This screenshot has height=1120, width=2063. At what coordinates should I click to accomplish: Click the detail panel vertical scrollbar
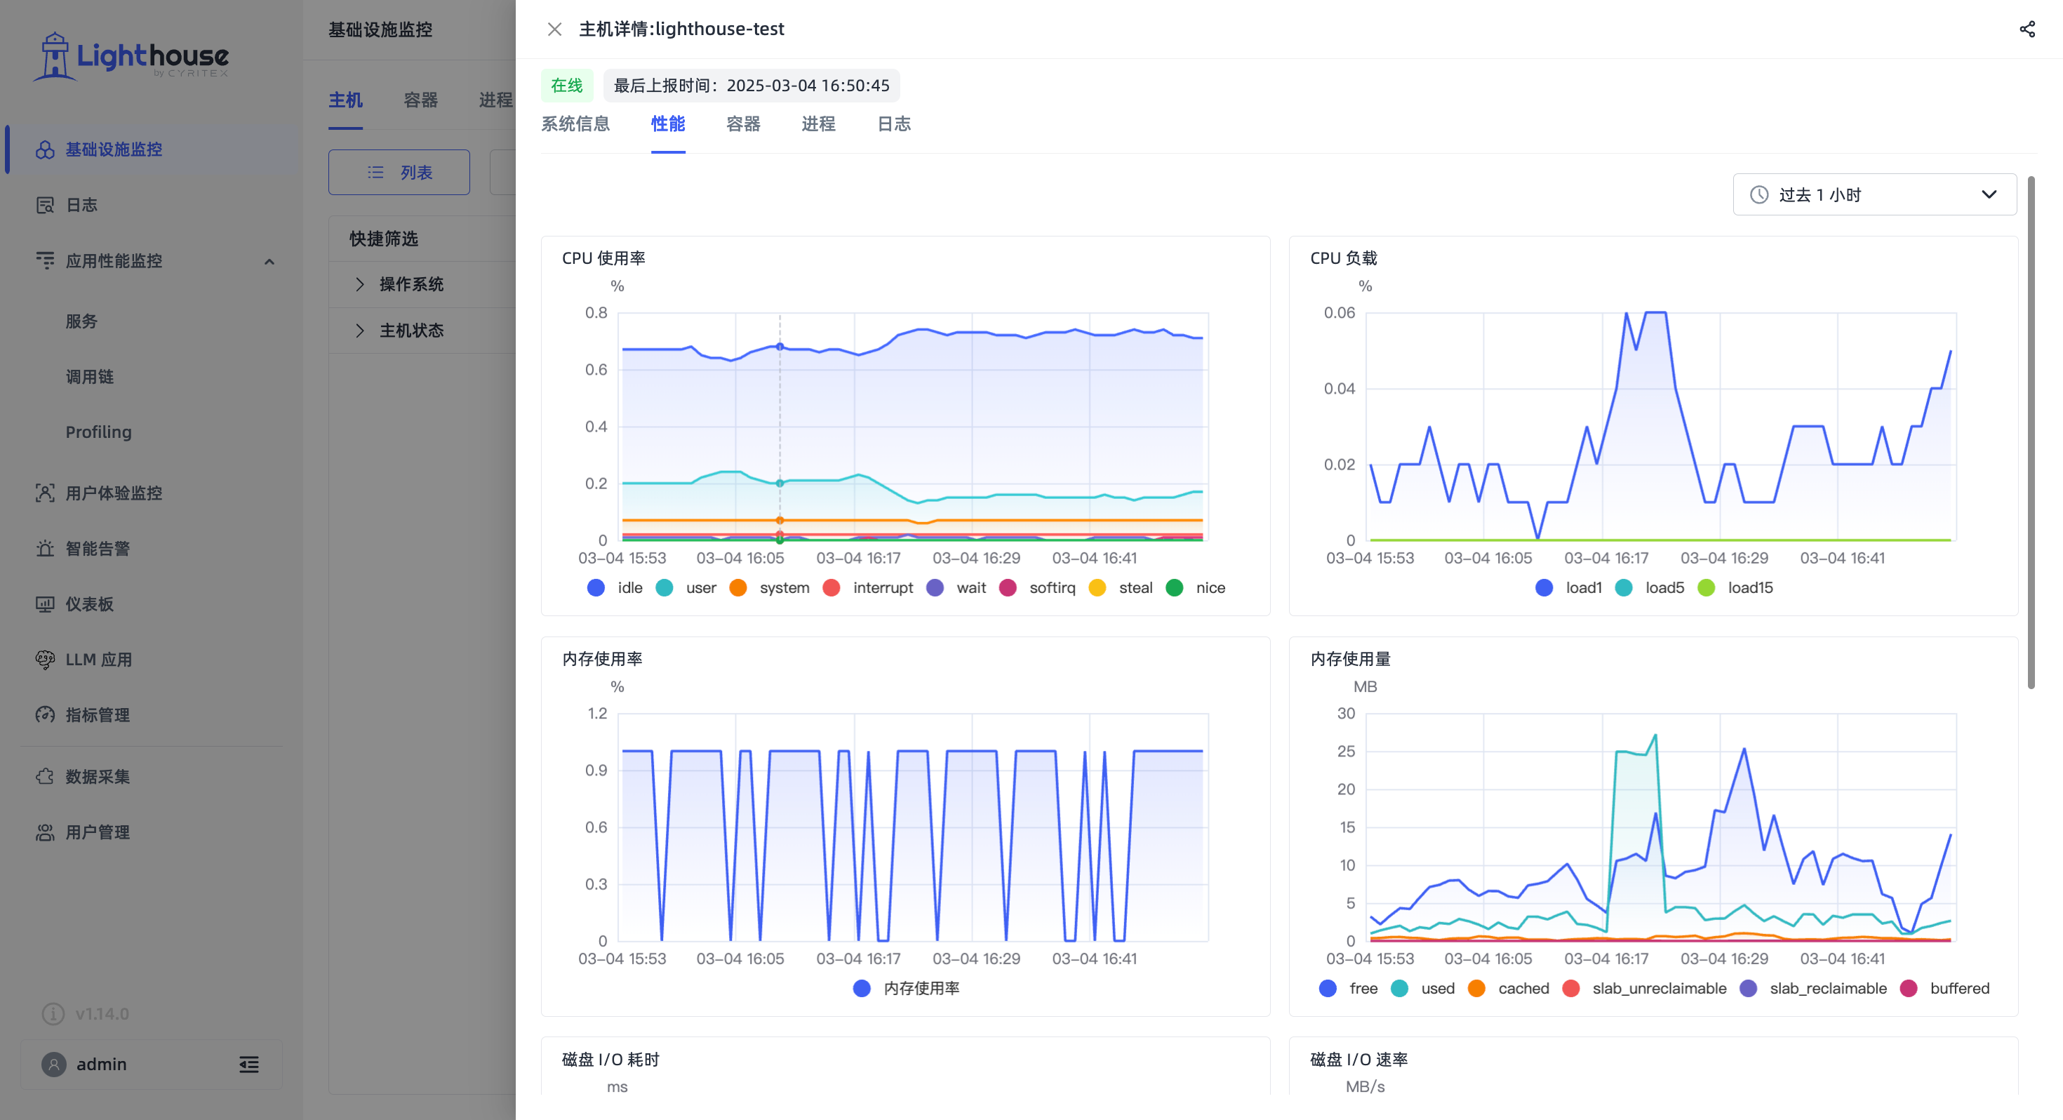[x=2031, y=432]
